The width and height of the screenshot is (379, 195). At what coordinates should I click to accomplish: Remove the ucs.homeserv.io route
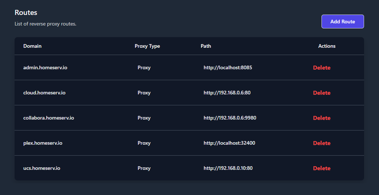[321, 168]
